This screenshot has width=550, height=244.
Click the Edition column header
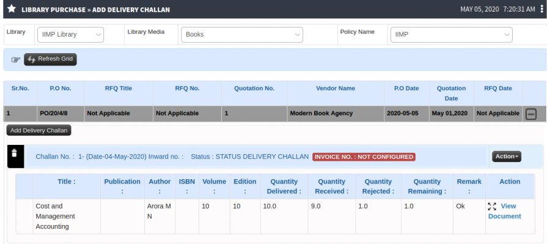coord(245,187)
